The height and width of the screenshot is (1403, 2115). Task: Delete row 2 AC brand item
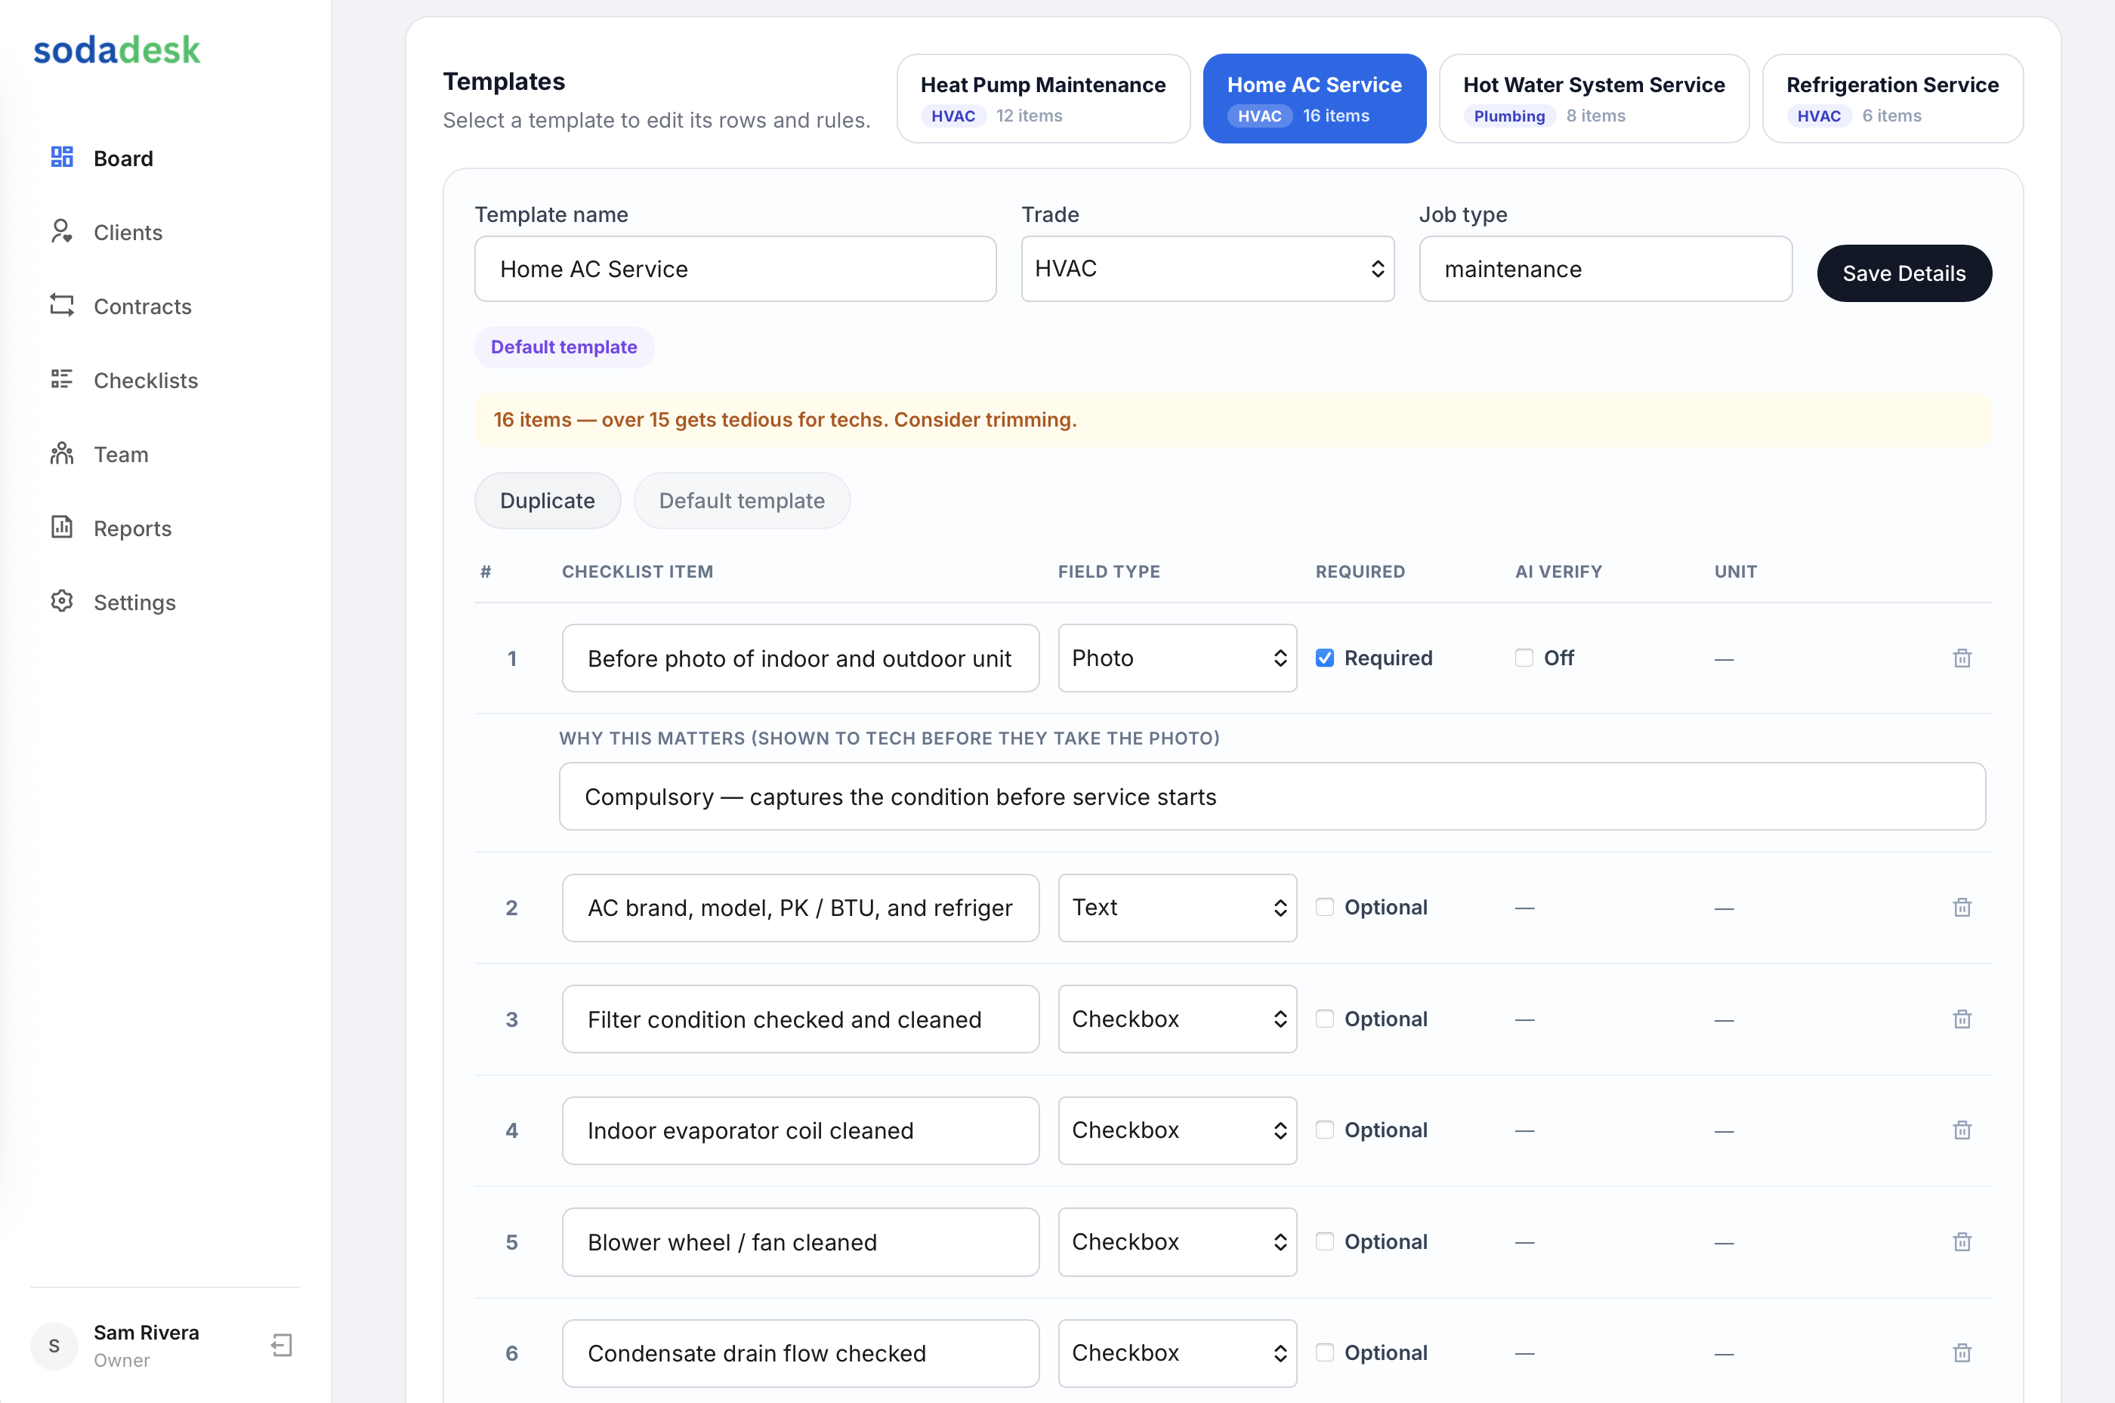pyautogui.click(x=1962, y=908)
